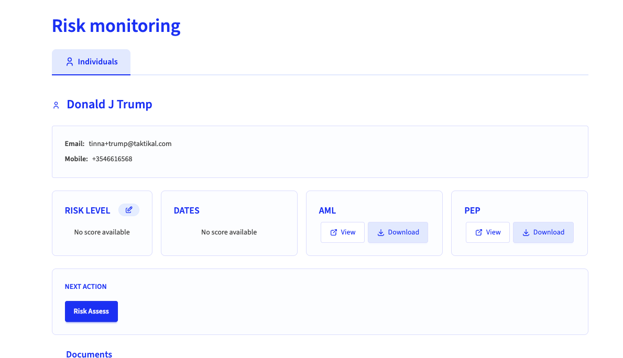Click 'No score available' under RISK LEVEL
The image size is (623, 358).
tap(102, 232)
